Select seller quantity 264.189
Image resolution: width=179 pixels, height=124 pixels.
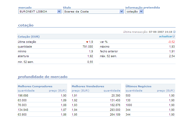coord(115,114)
